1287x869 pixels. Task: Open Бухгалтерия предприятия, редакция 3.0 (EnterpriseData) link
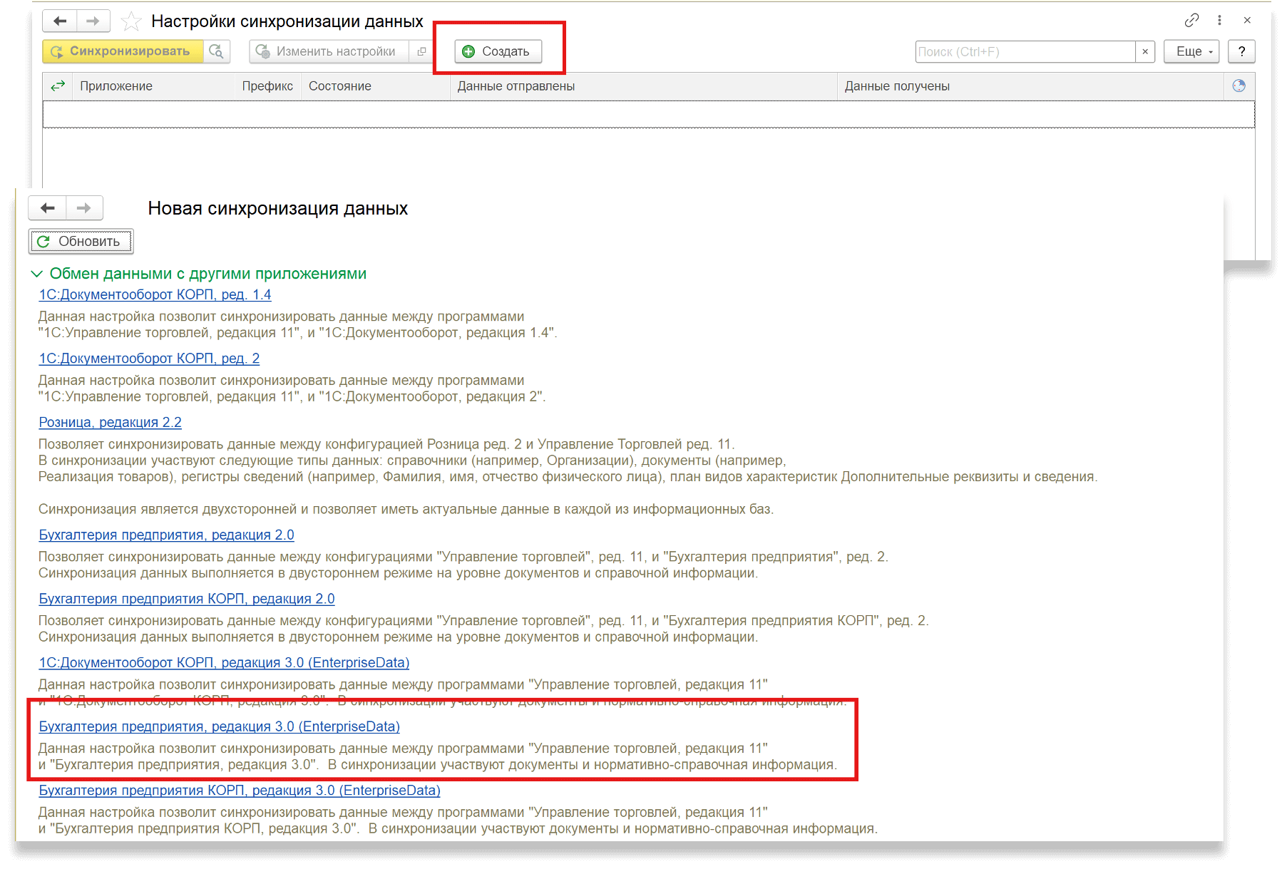point(219,726)
